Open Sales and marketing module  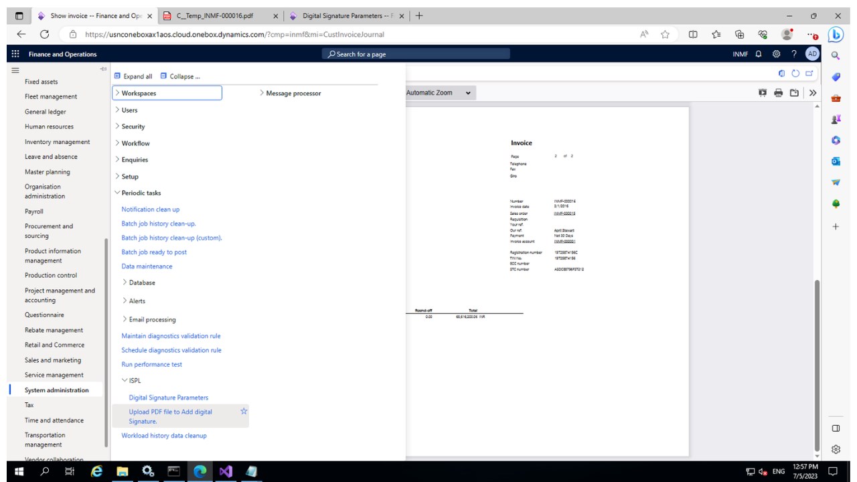(53, 360)
